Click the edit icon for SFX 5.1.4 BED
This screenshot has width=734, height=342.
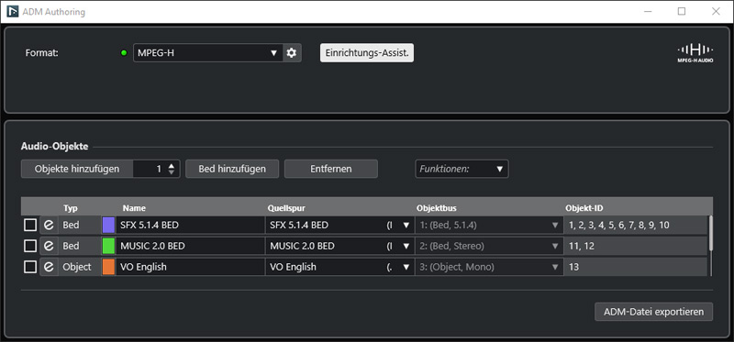(x=49, y=225)
